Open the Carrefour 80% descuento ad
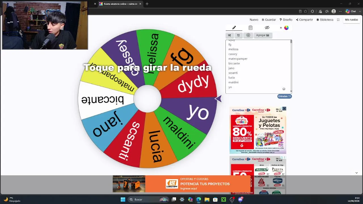Image resolution: width=363 pixels, height=204 pixels. (258, 130)
